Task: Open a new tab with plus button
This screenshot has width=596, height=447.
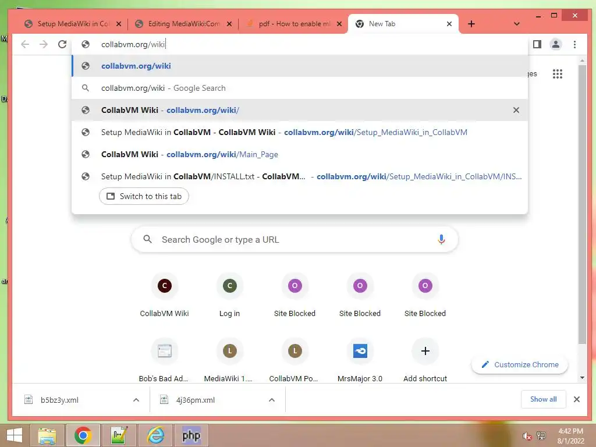Action: click(471, 24)
